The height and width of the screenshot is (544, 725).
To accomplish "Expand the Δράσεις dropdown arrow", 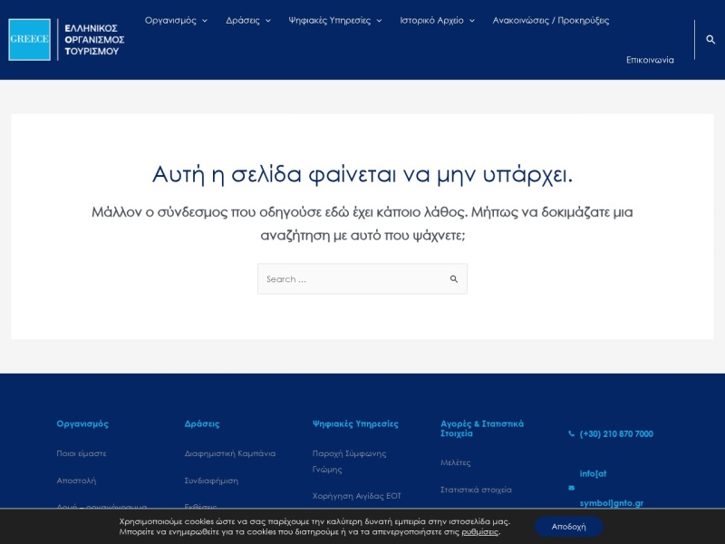I will 268,21.
